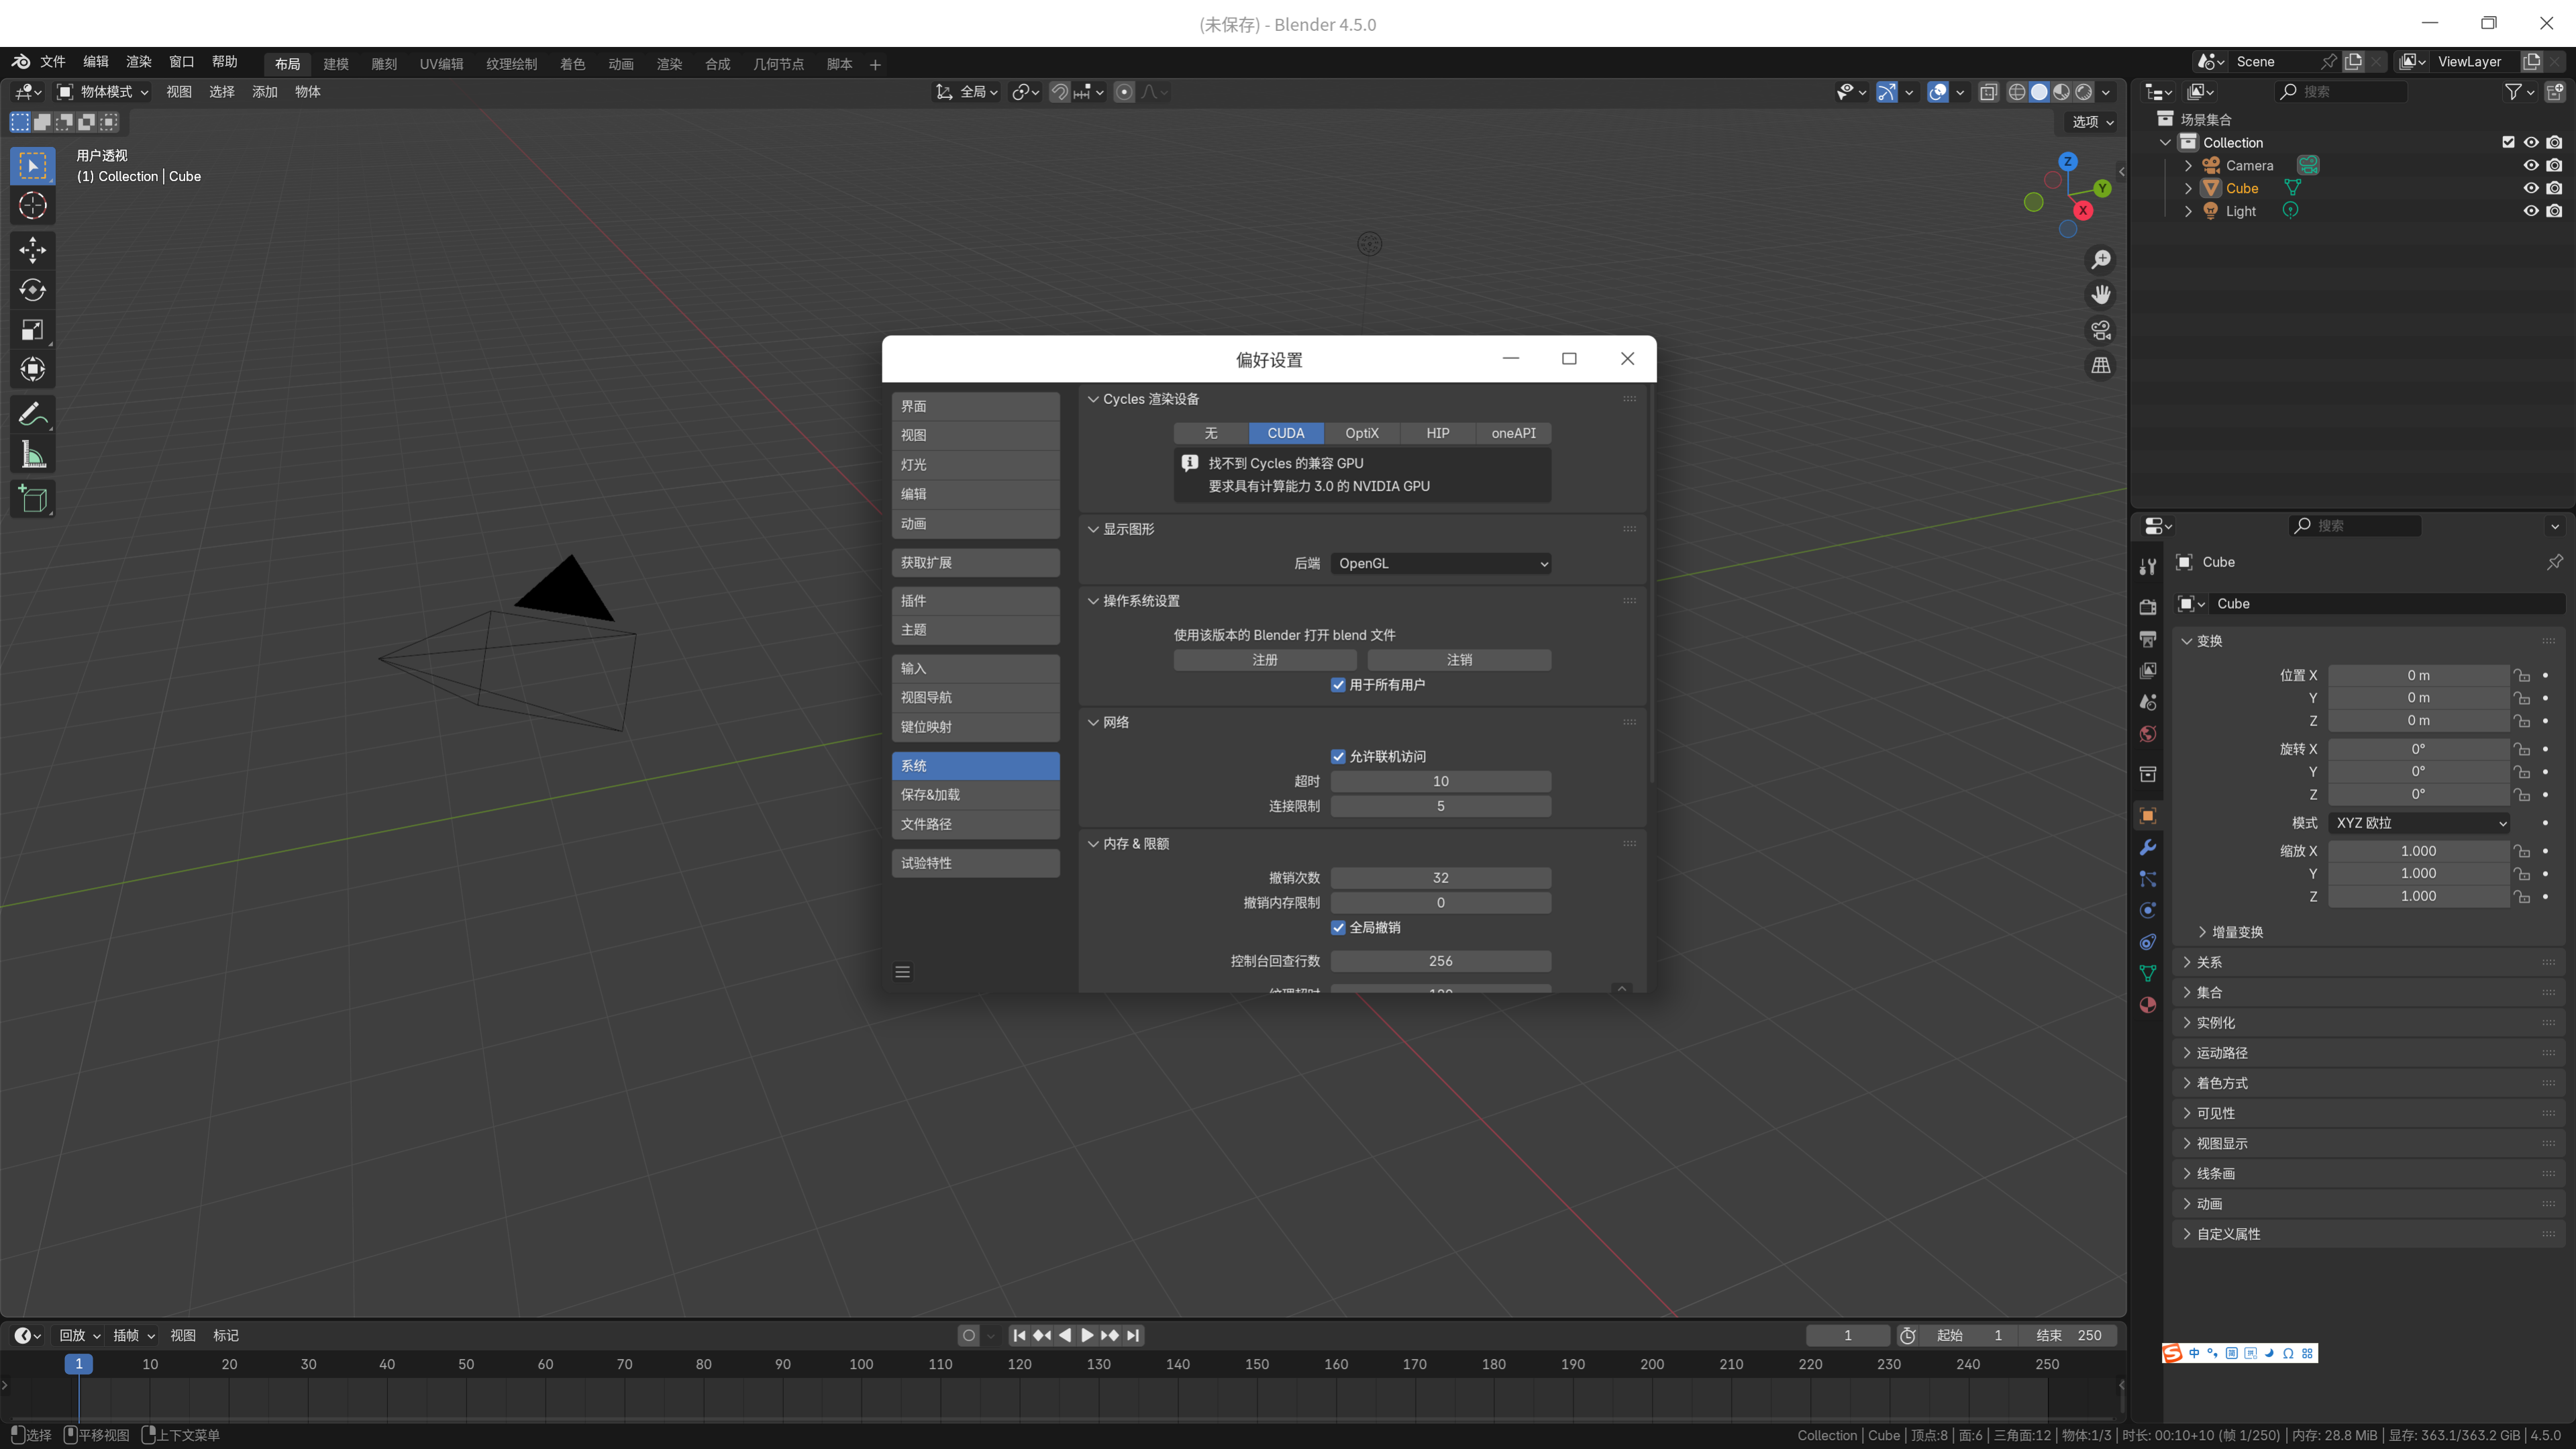This screenshot has height=1449, width=2576.
Task: Hide Cube in viewport via eye icon
Action: click(x=2531, y=188)
